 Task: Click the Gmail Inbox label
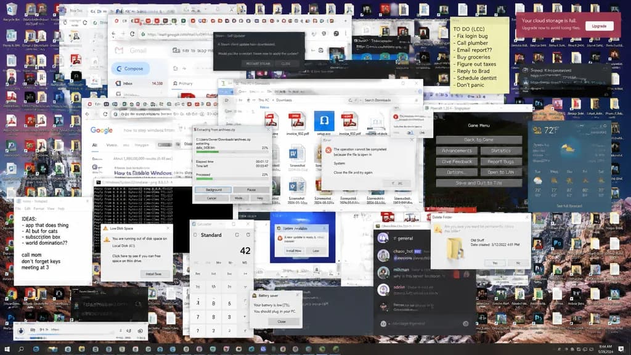coord(128,83)
